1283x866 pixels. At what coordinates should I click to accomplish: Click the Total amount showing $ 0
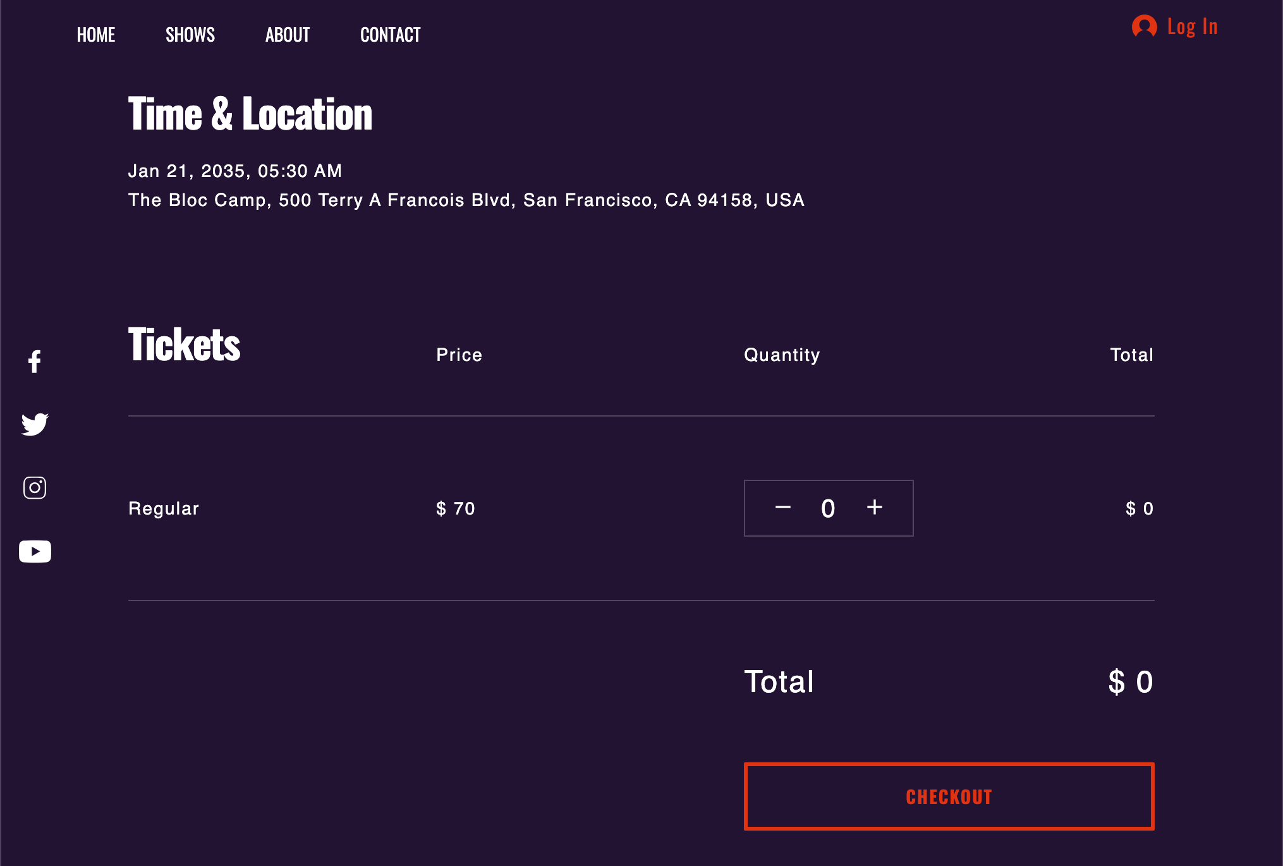[1129, 681]
